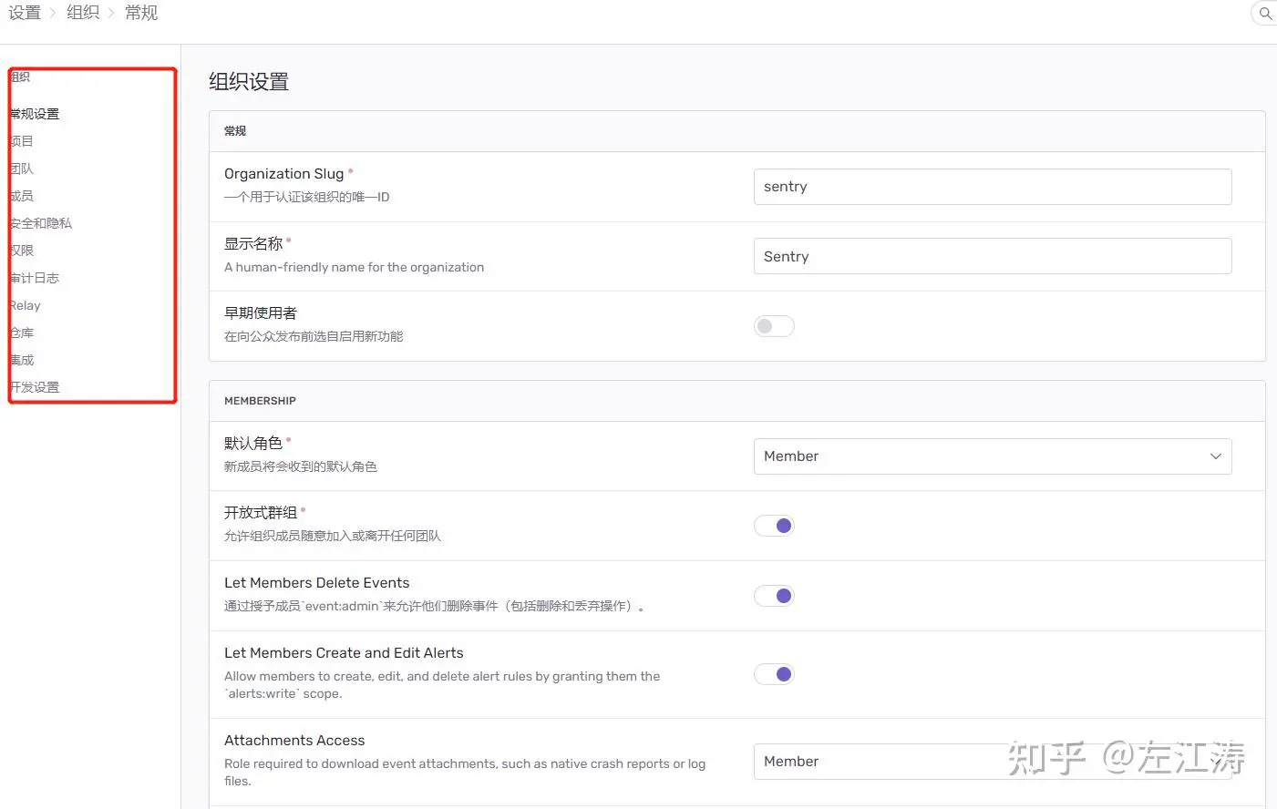This screenshot has height=809, width=1277.
Task: Open 安全和隐私 sidebar item
Action: point(41,223)
